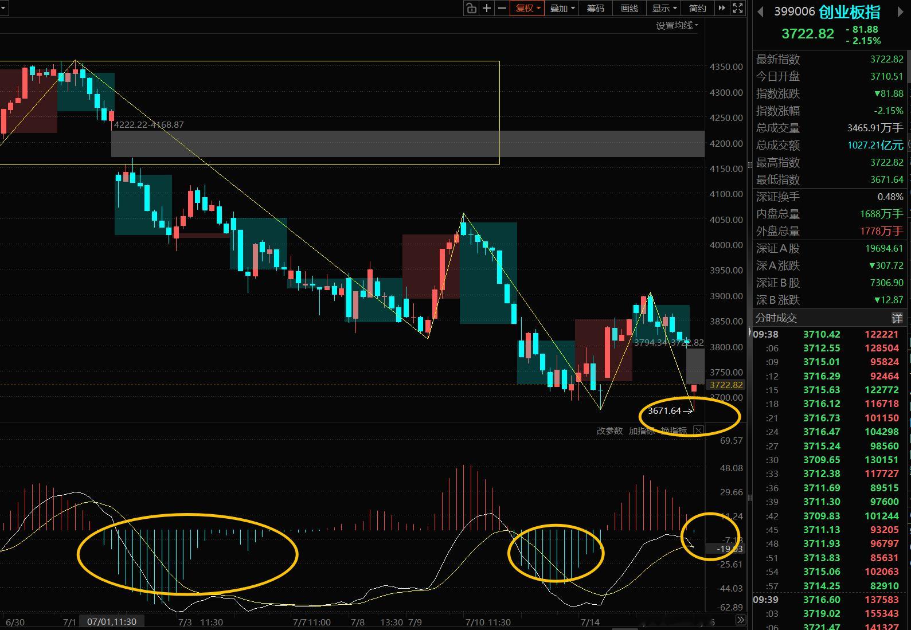Click 换指标 to change indicator

pyautogui.click(x=674, y=431)
